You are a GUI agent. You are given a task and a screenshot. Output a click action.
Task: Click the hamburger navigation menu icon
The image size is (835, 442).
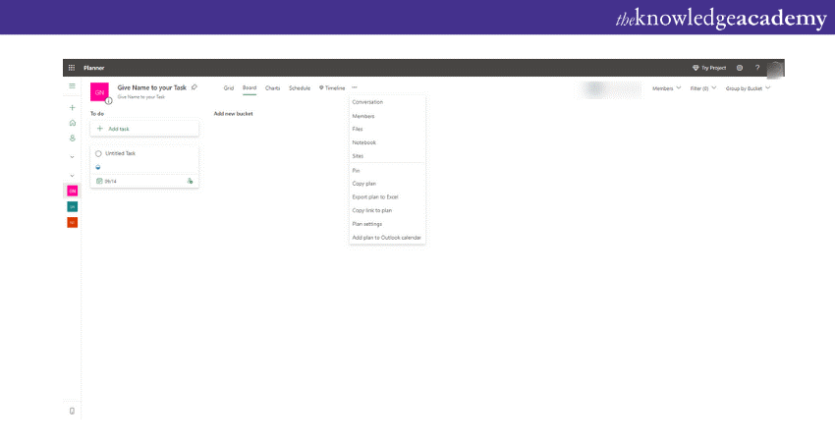72,86
